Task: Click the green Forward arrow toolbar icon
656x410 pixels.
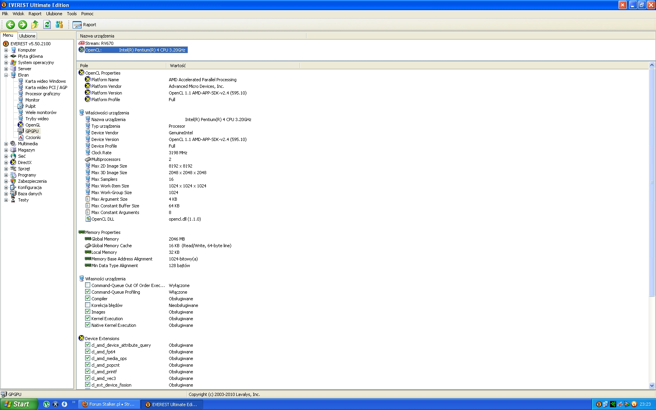Action: tap(23, 25)
